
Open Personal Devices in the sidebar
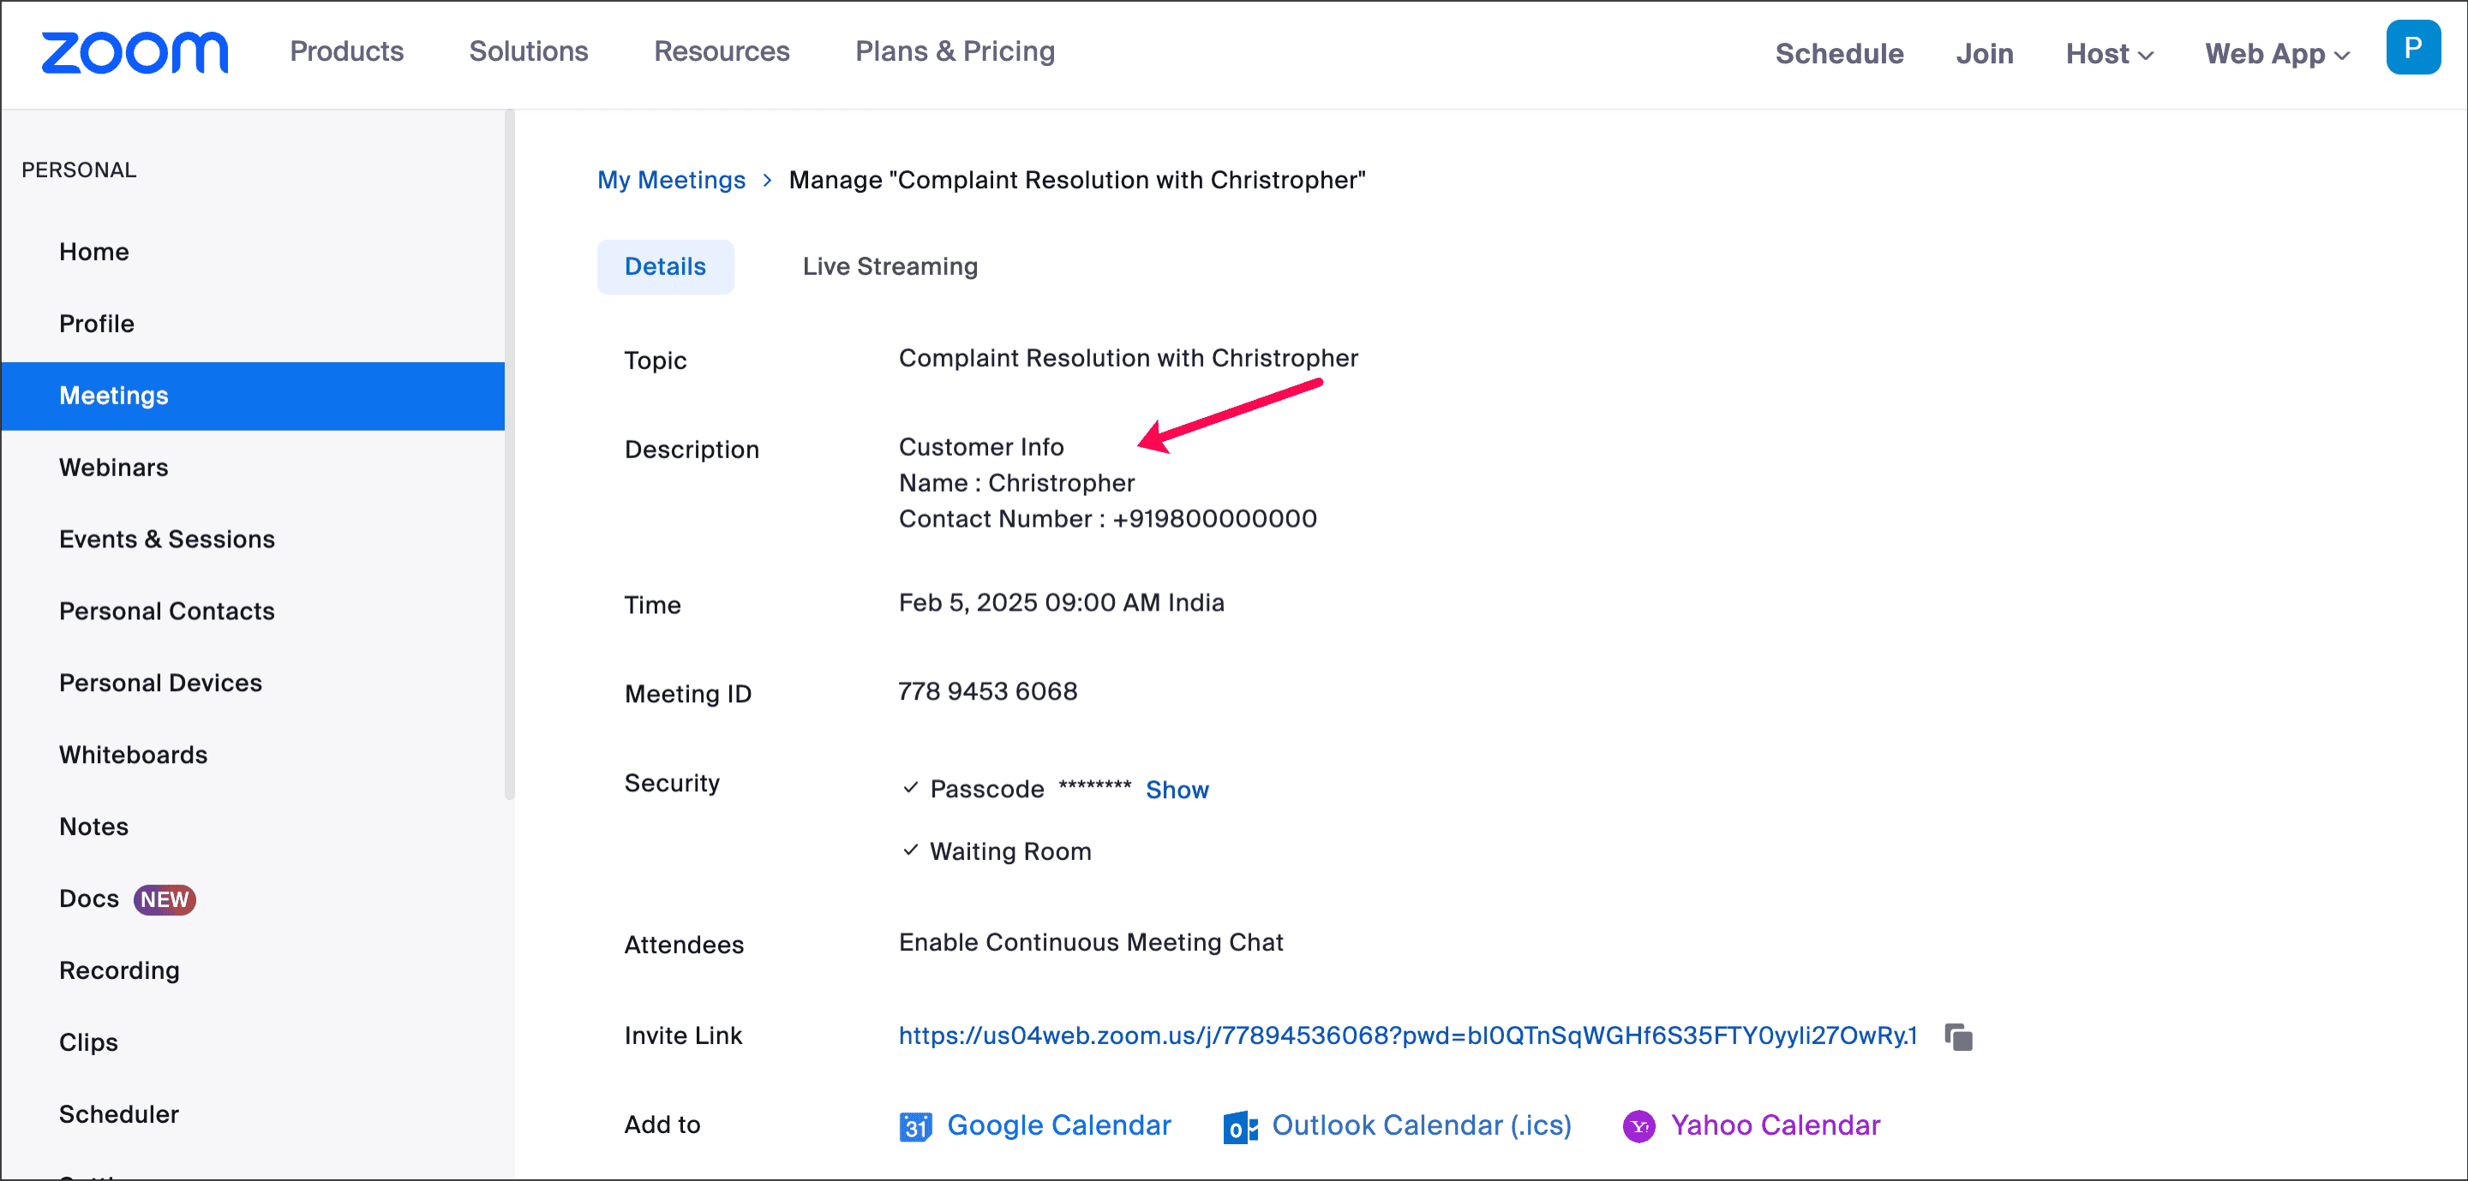click(x=160, y=683)
